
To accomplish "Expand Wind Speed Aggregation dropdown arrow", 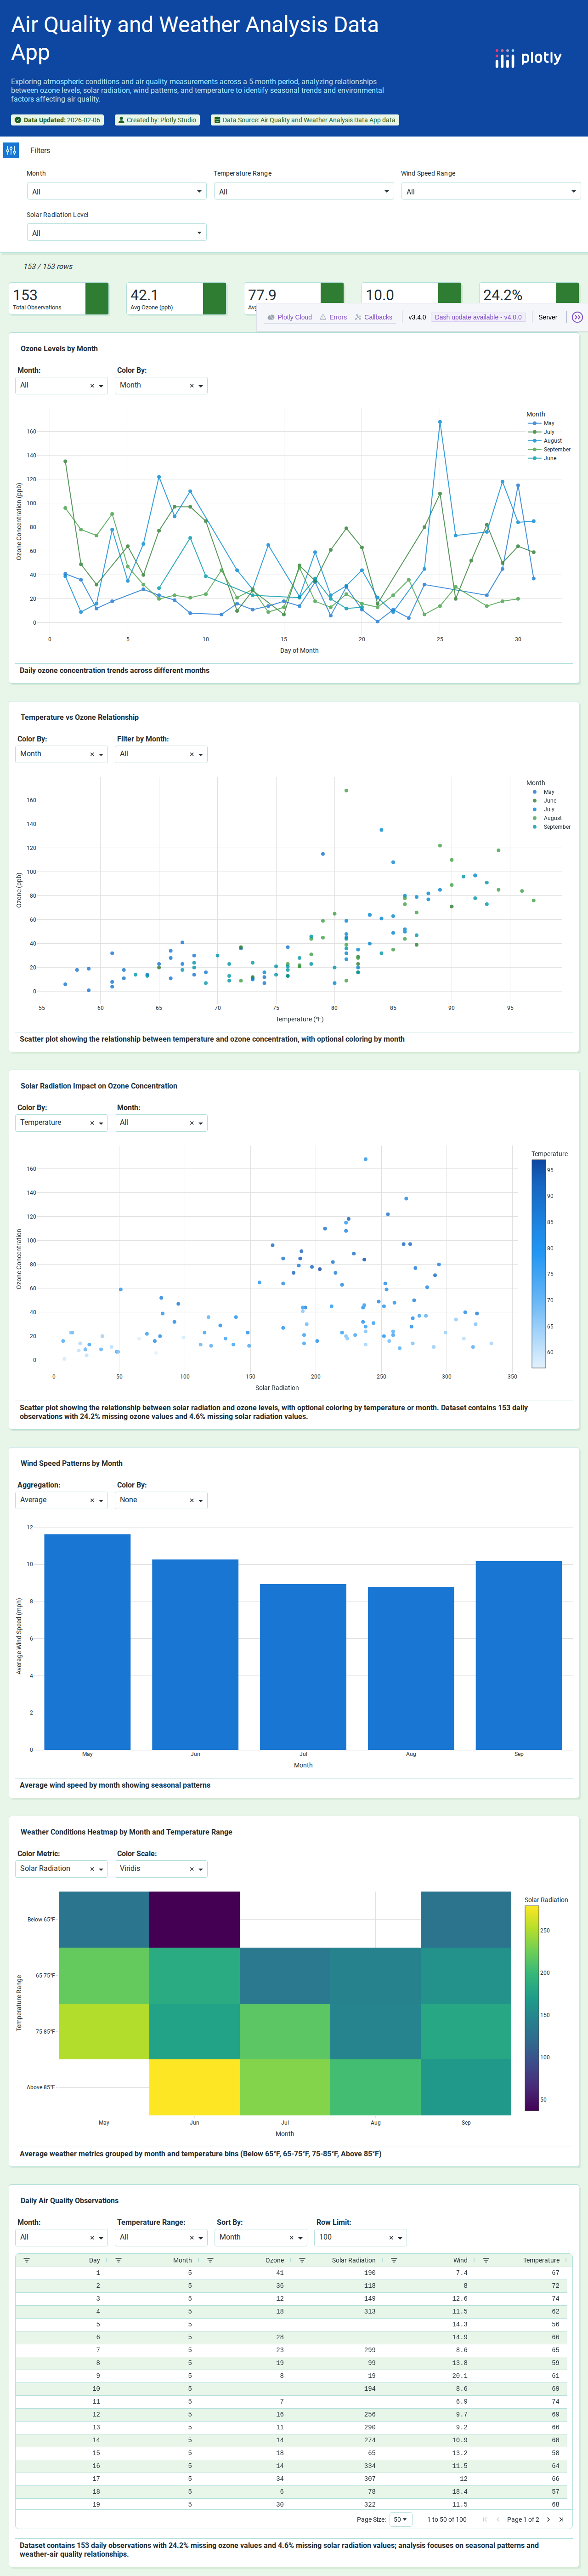I will coord(101,1501).
